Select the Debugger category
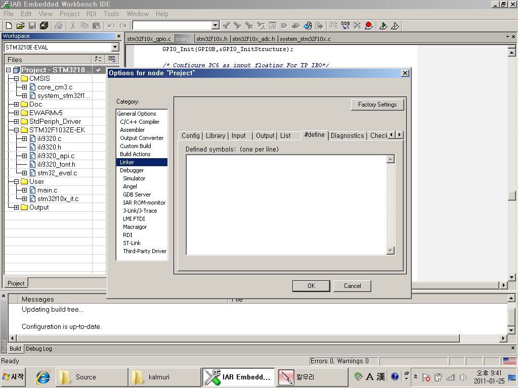Image resolution: width=518 pixels, height=388 pixels. click(132, 170)
